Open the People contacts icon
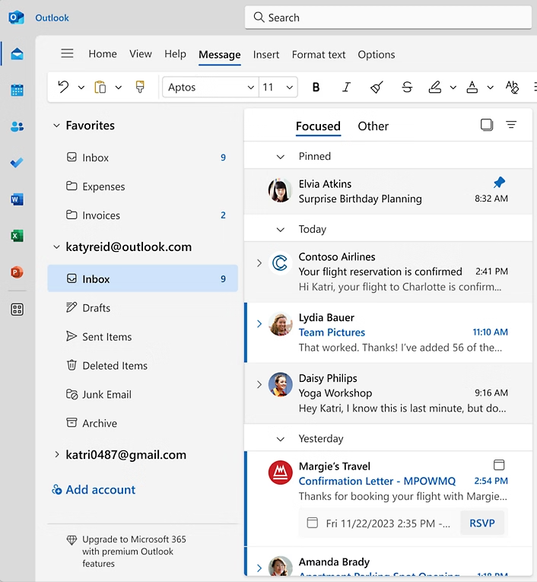 click(17, 126)
